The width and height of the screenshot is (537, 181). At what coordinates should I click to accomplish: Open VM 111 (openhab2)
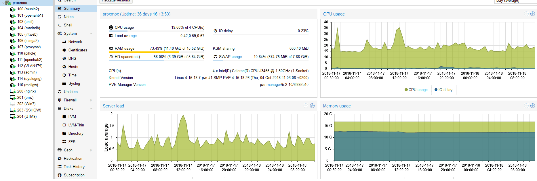(x=30, y=60)
